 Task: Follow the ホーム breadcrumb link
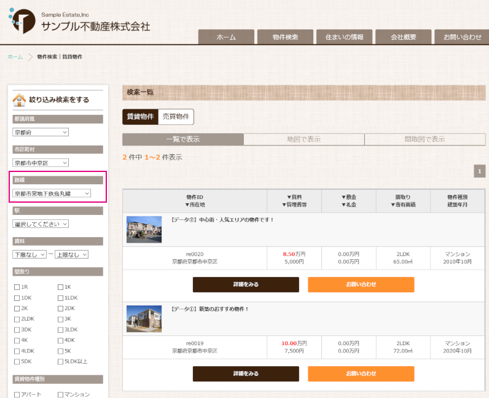(x=15, y=57)
